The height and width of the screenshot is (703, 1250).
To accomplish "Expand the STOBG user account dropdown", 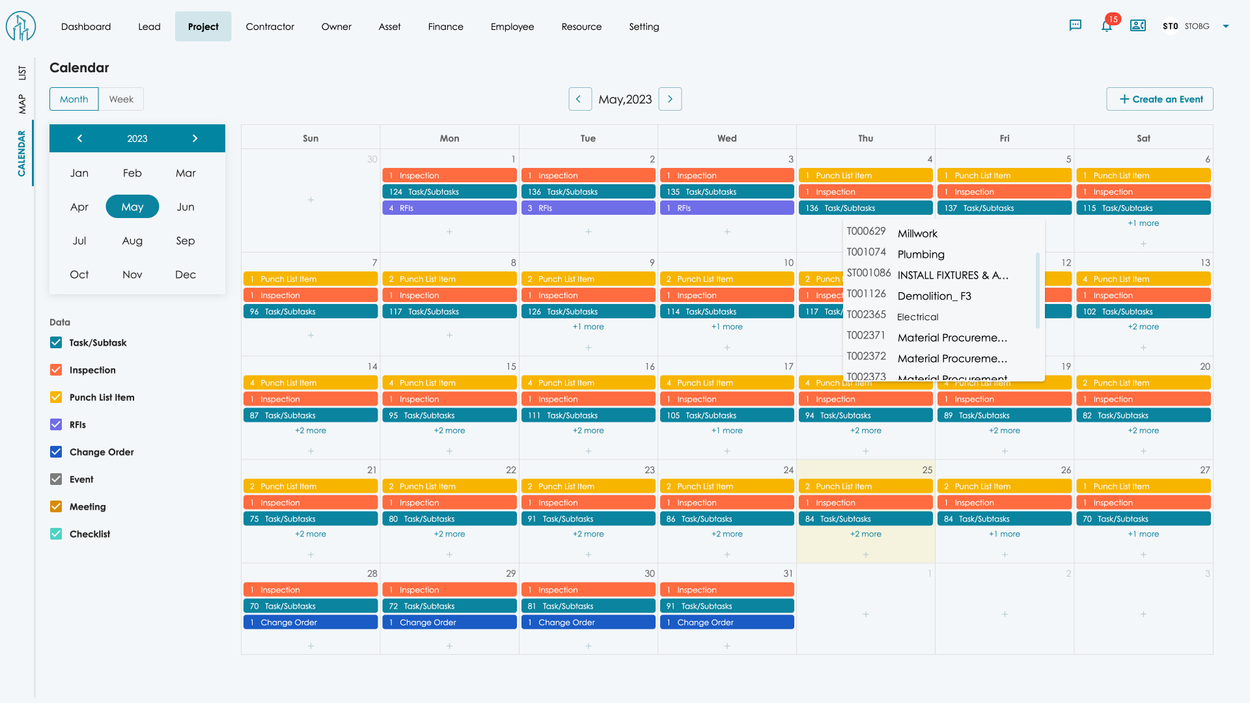I will [1225, 27].
